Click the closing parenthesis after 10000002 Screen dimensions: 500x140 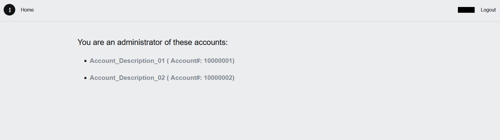233,78
